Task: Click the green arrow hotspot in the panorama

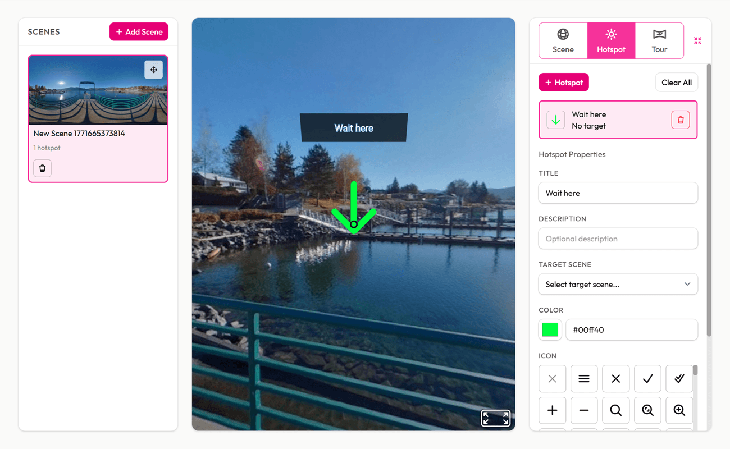Action: click(x=354, y=209)
